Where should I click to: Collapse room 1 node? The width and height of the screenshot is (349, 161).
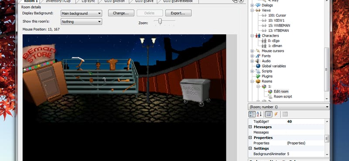[258, 87]
